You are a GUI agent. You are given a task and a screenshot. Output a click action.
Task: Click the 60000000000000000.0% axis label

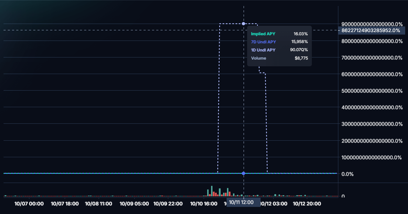372,74
